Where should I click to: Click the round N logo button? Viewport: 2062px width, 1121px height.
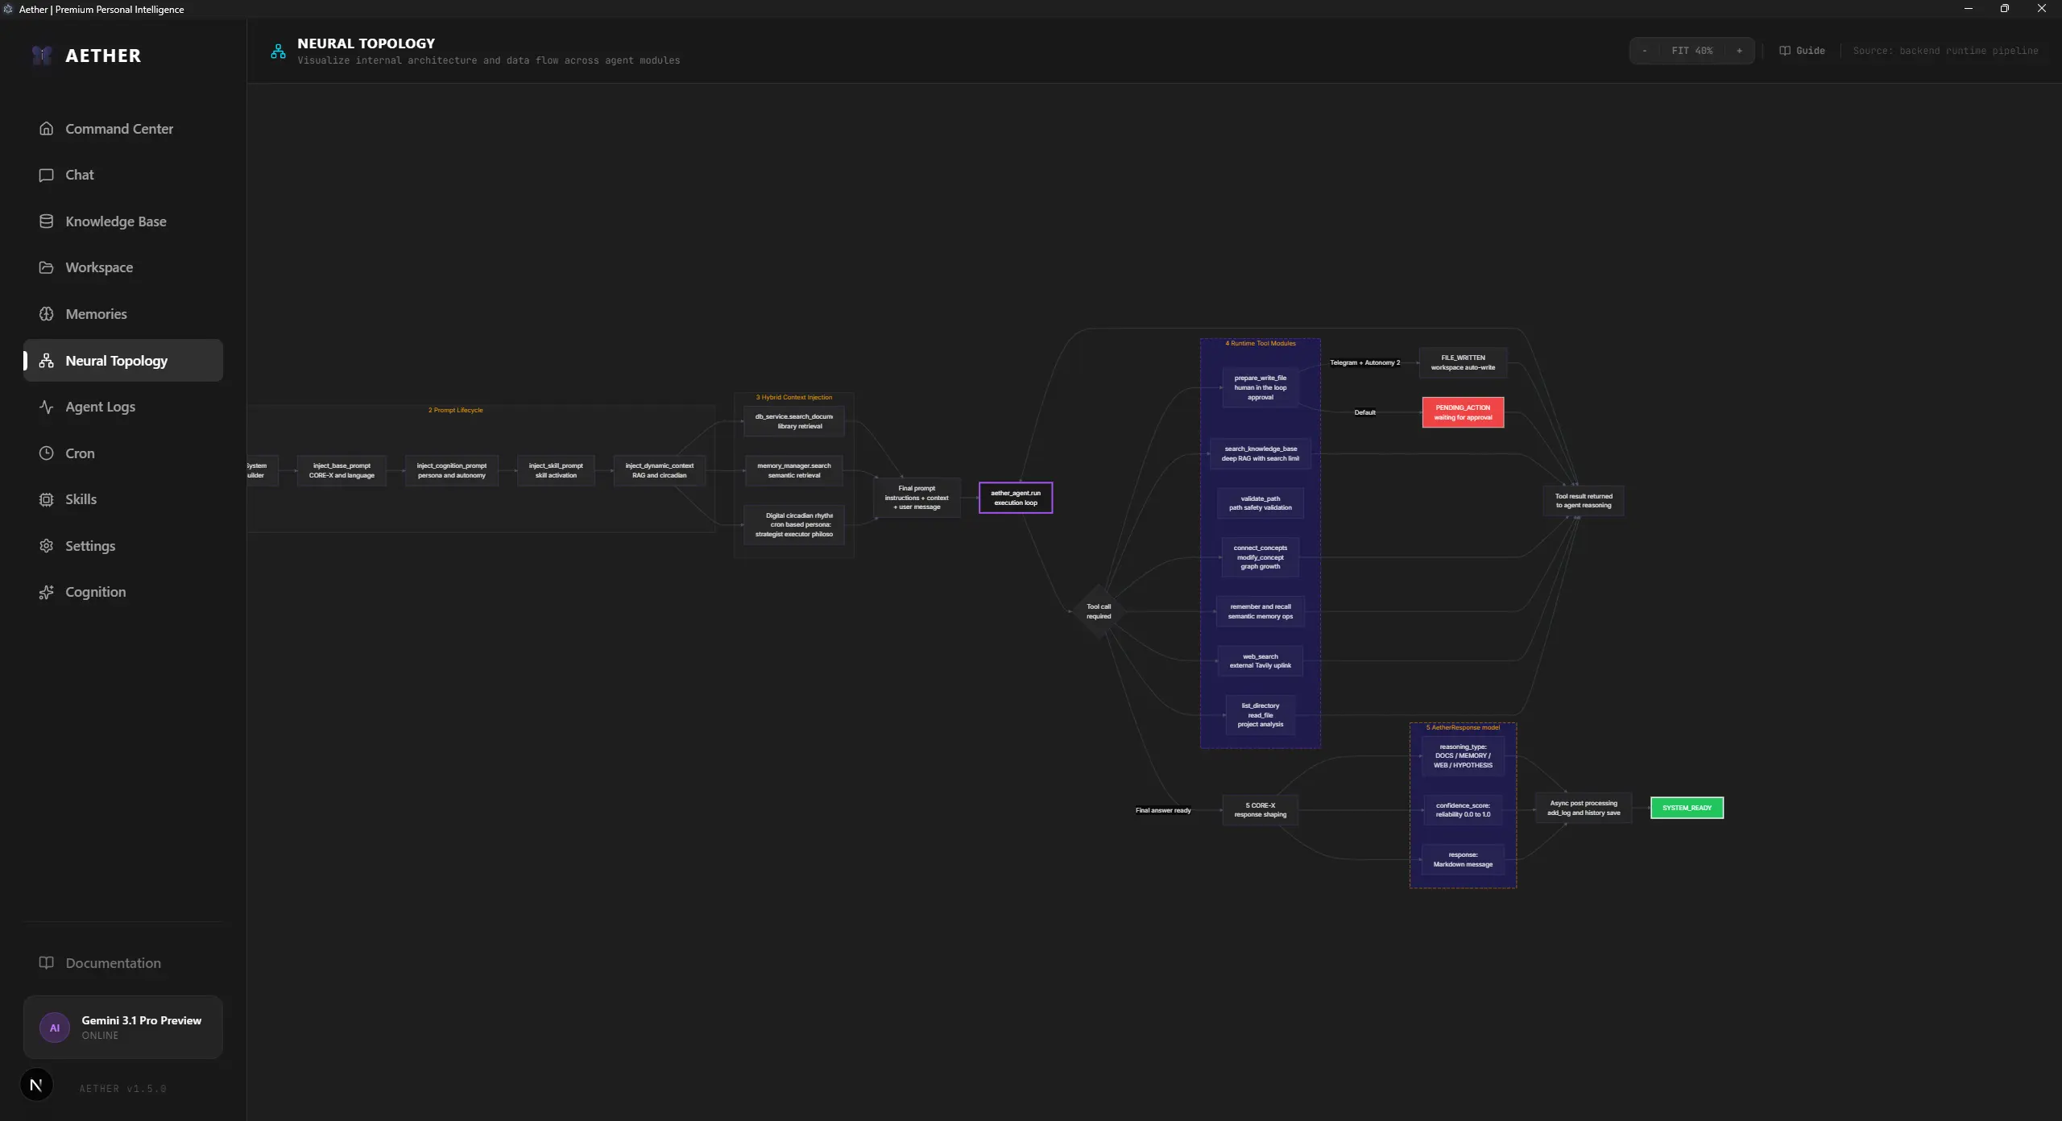36,1086
